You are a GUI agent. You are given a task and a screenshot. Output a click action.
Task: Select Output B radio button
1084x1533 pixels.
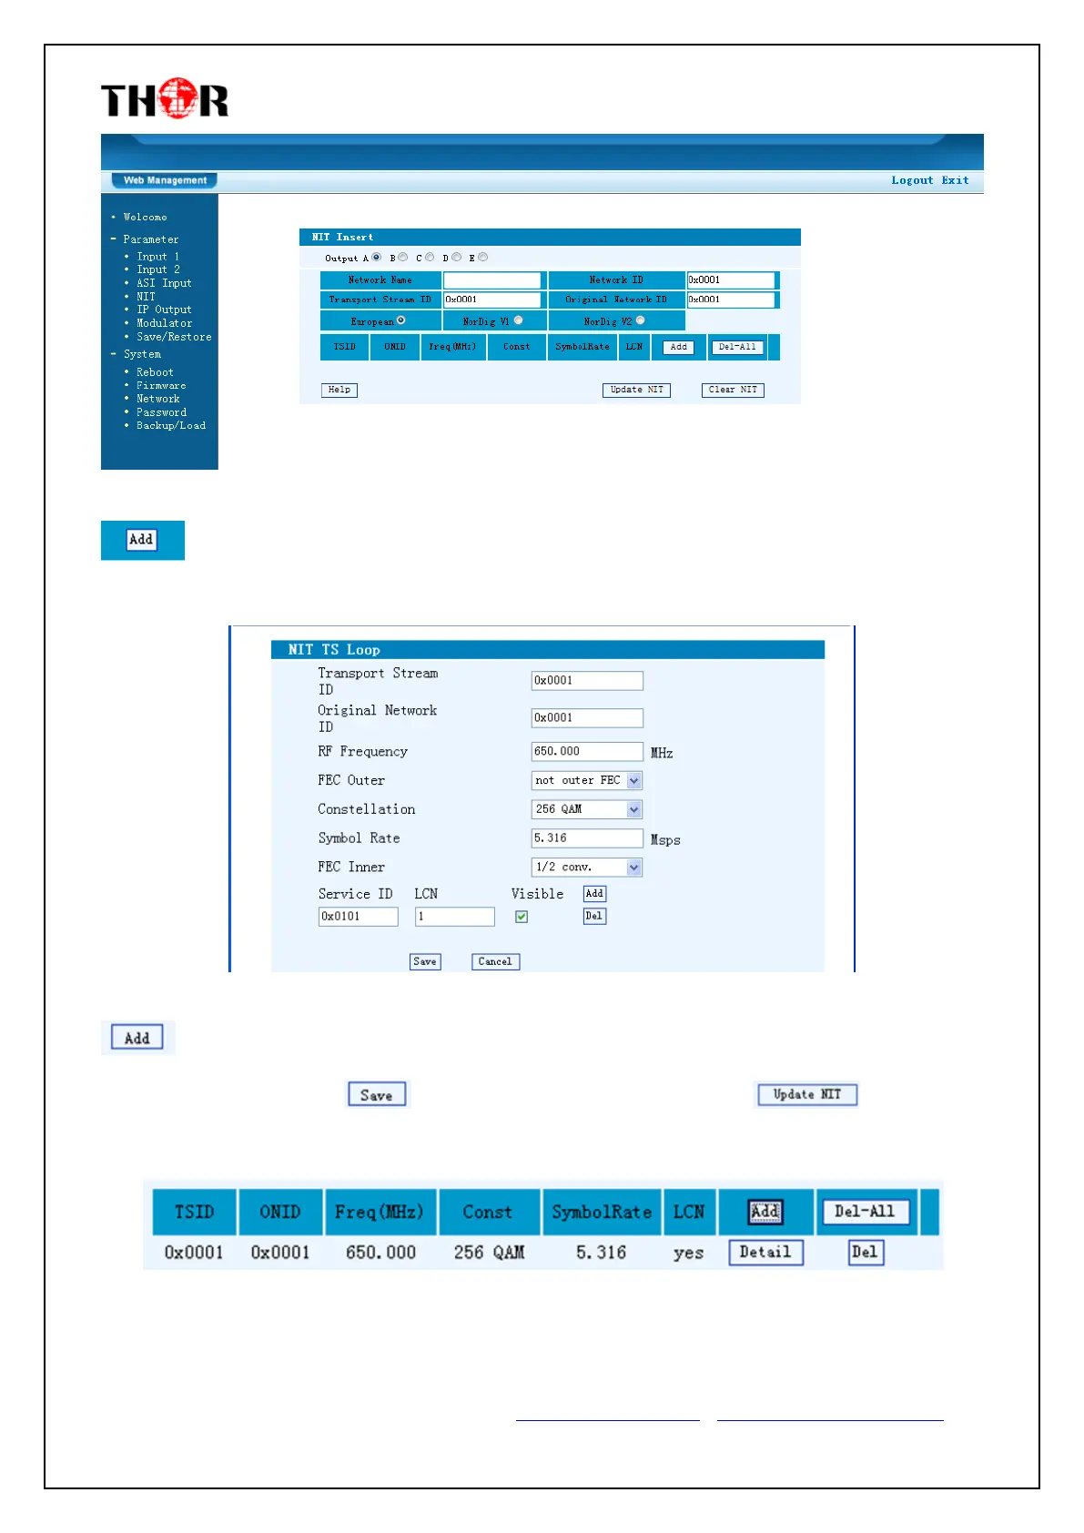point(403,258)
